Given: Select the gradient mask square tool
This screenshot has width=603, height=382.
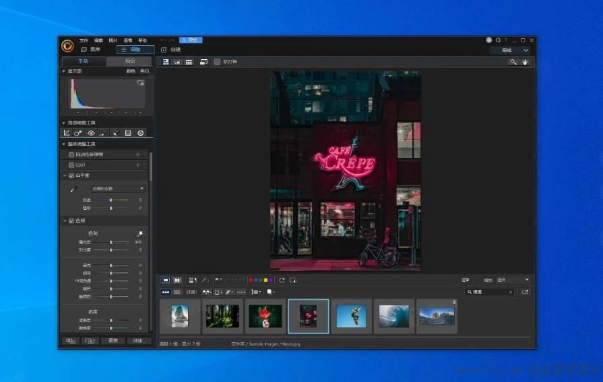Looking at the screenshot, I should click(128, 133).
